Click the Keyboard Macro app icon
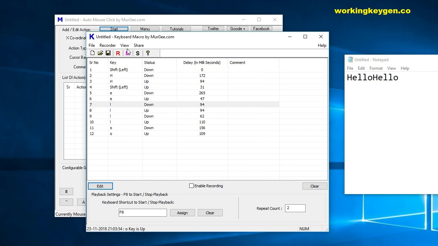The width and height of the screenshot is (438, 246). pyautogui.click(x=92, y=37)
